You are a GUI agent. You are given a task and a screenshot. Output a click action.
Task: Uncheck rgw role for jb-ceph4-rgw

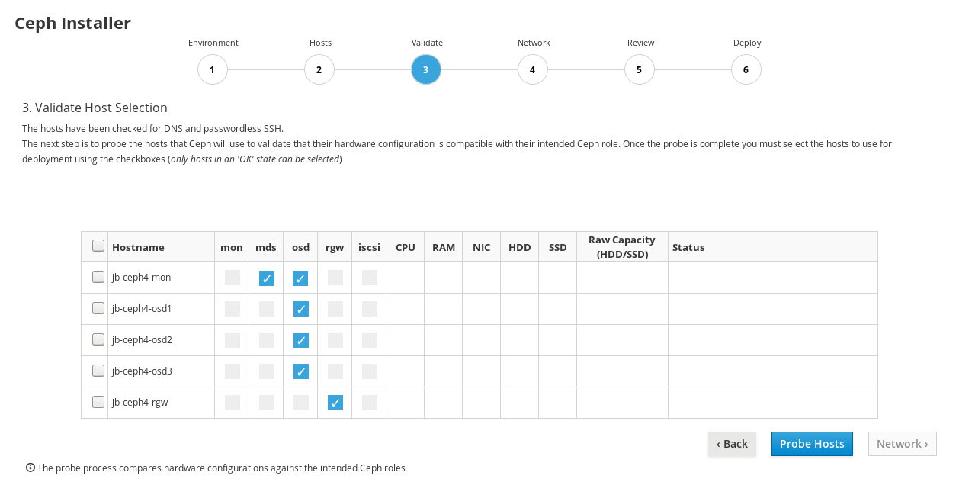coord(335,403)
